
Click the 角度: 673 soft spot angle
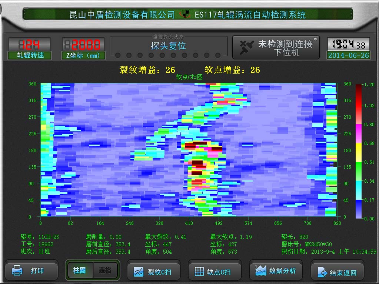[224, 252]
